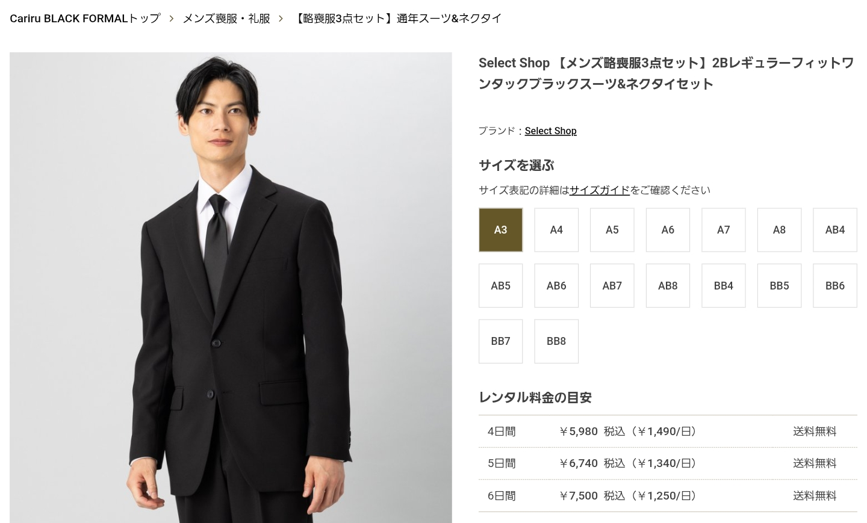The image size is (867, 523).
Task: Choose size A4
Action: coord(556,230)
